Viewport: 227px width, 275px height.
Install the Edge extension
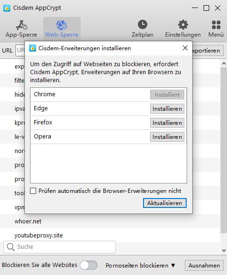(167, 109)
